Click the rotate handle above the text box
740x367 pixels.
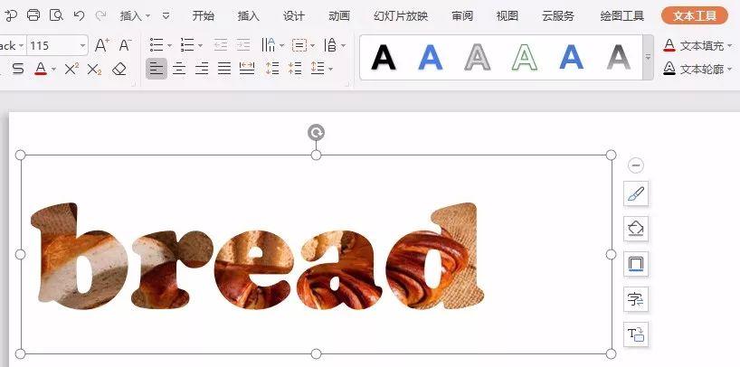[x=317, y=133]
